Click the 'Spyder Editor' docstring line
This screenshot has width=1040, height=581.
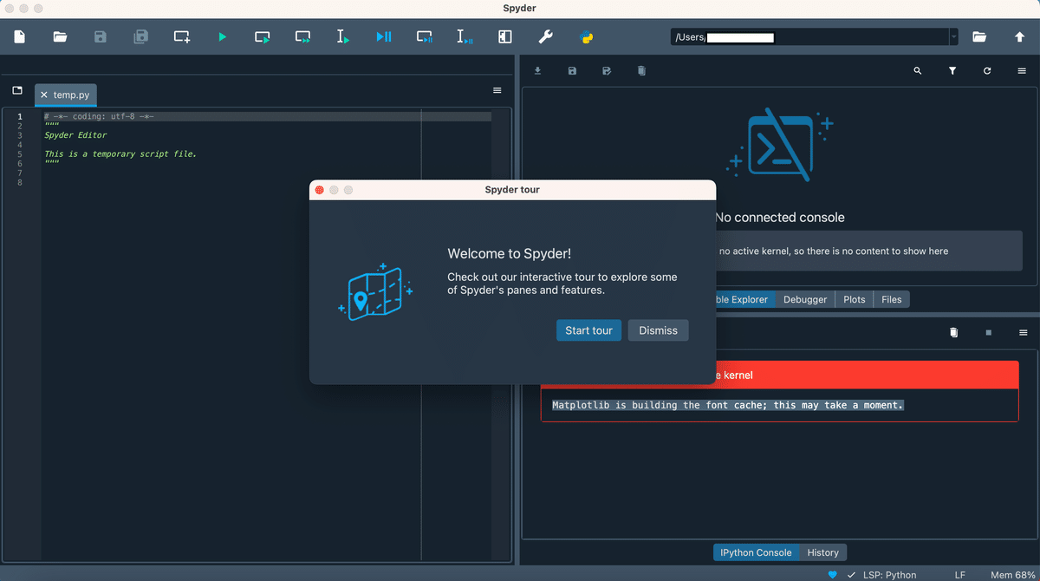pos(75,135)
